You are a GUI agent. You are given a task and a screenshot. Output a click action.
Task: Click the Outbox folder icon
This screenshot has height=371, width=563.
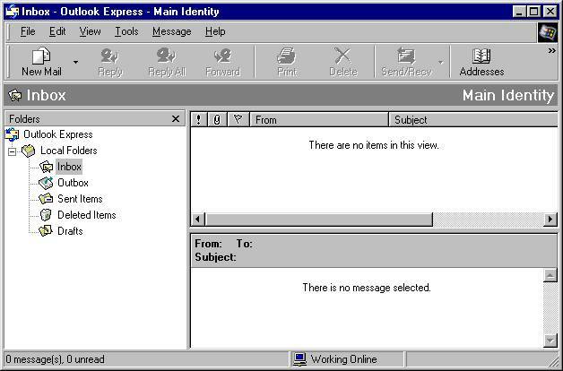click(46, 183)
